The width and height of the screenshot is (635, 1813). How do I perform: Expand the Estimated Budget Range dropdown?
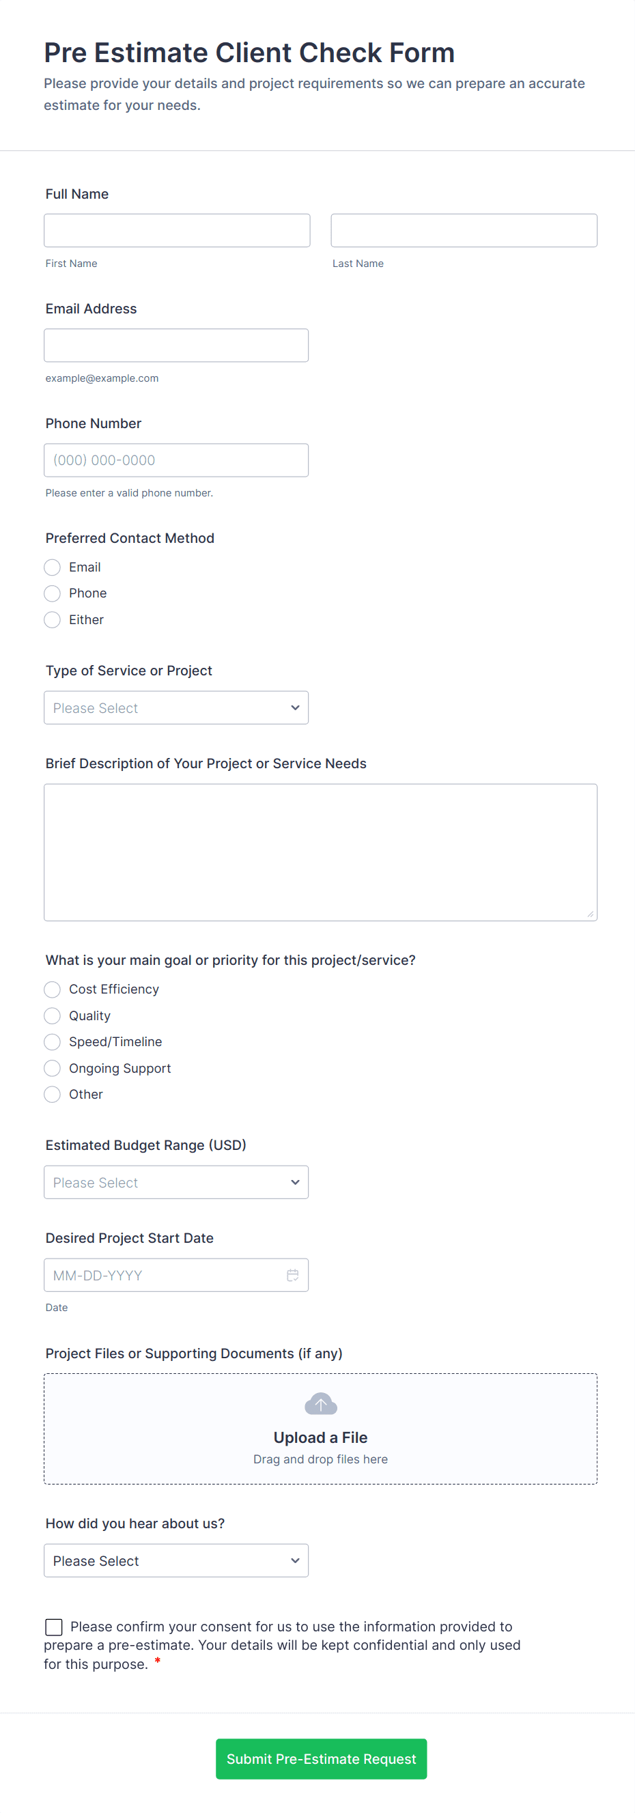(x=176, y=1181)
